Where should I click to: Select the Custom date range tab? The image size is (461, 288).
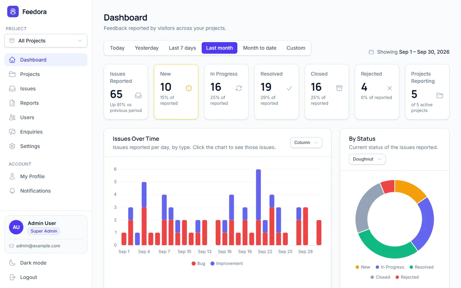pyautogui.click(x=296, y=48)
